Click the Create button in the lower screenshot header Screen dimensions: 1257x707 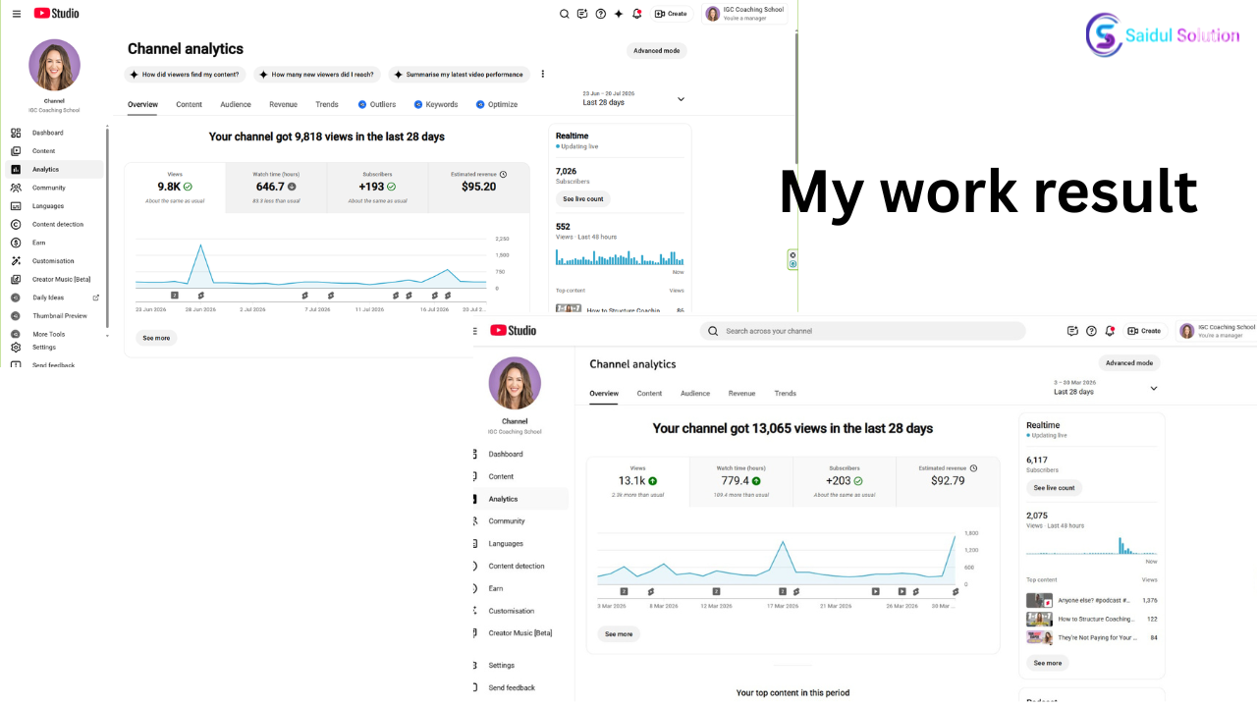pos(1145,331)
